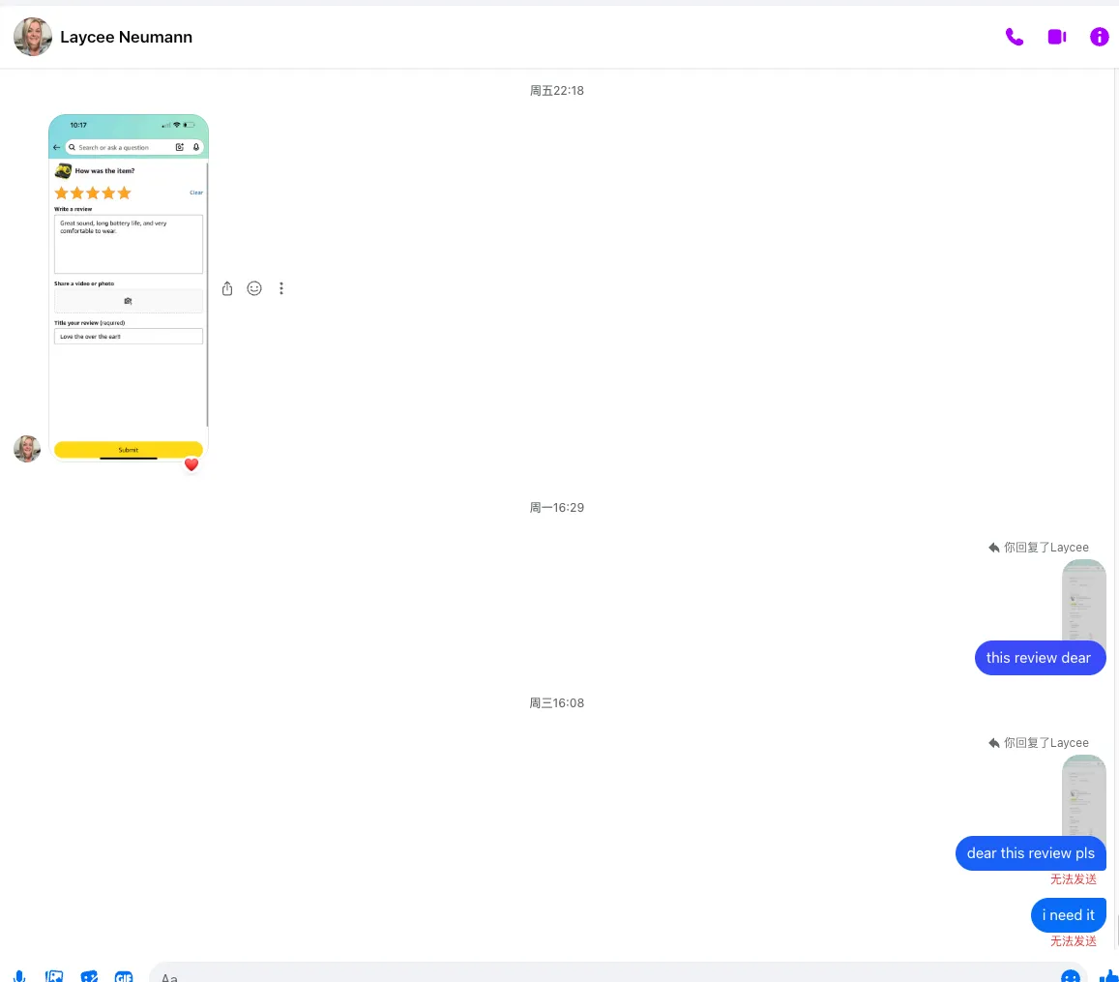The width and height of the screenshot is (1119, 982).
Task: Select the 'i need it' message bubble
Action: 1069,915
